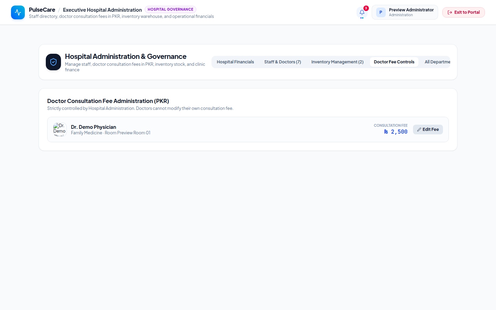496x310 pixels.
Task: Click the Hospital Administration & Governance heading
Action: (126, 56)
